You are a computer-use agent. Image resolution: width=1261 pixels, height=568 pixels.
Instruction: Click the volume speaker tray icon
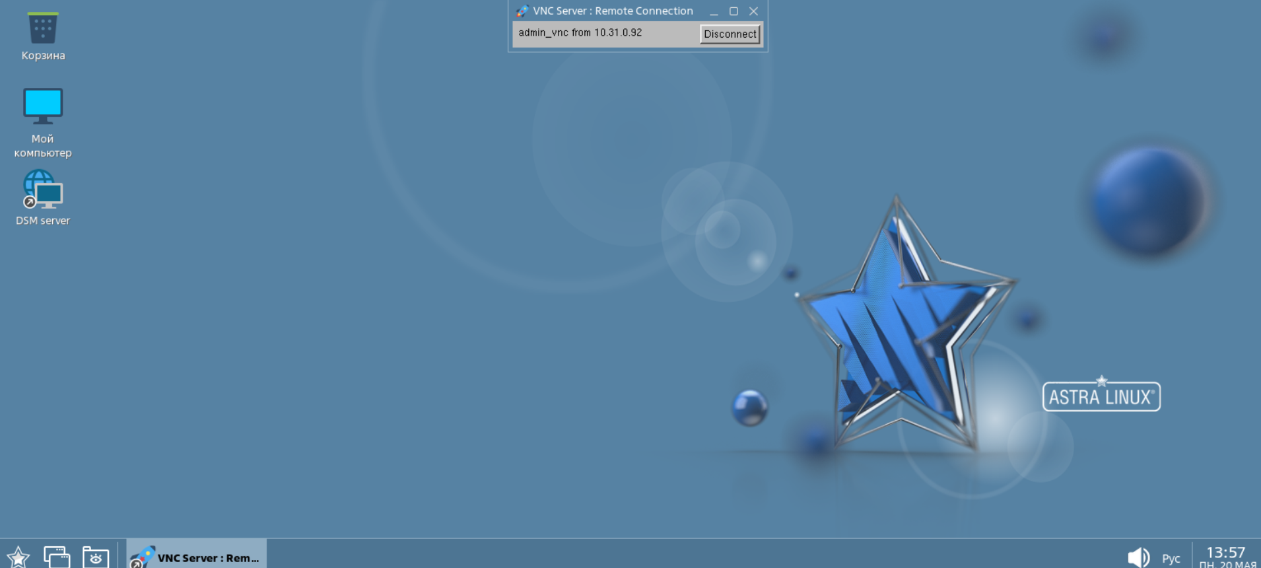(x=1138, y=557)
